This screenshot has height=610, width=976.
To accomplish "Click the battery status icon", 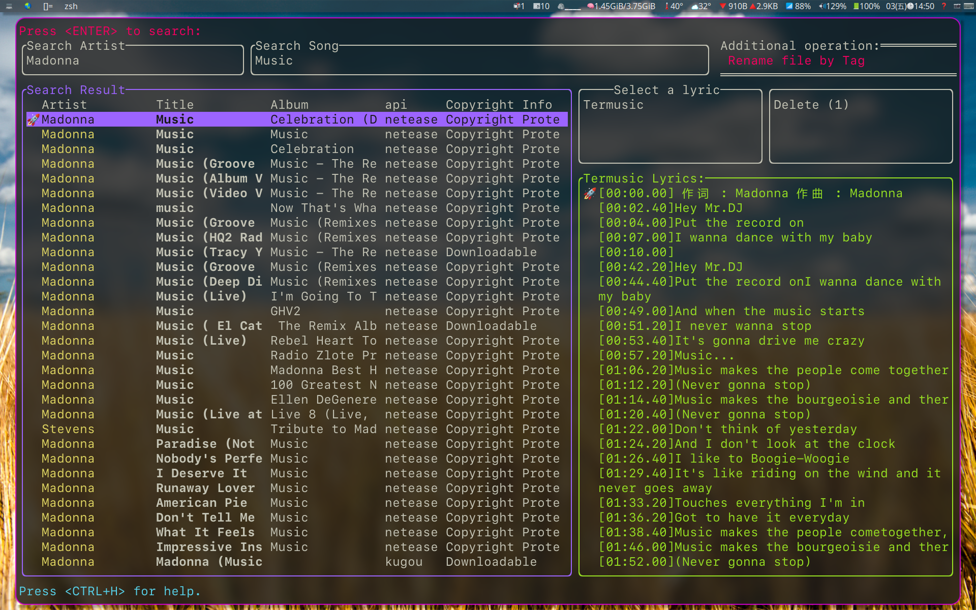I will pos(856,6).
